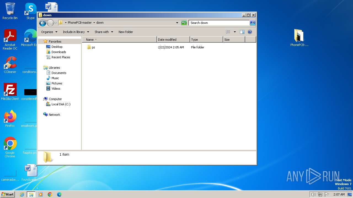Launch Internet Explorer from taskbar
Screen dimensions: 353x198
(22, 194)
